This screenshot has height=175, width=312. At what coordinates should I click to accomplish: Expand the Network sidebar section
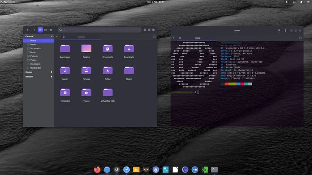[x=52, y=77]
